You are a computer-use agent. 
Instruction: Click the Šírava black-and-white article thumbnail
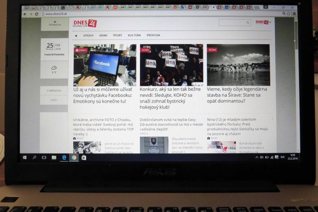coord(238,65)
